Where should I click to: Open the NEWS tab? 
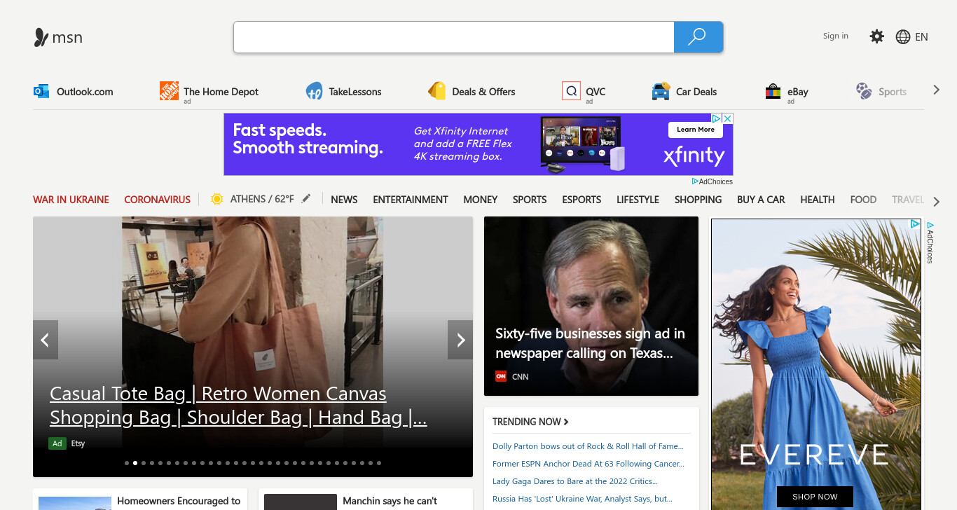344,200
